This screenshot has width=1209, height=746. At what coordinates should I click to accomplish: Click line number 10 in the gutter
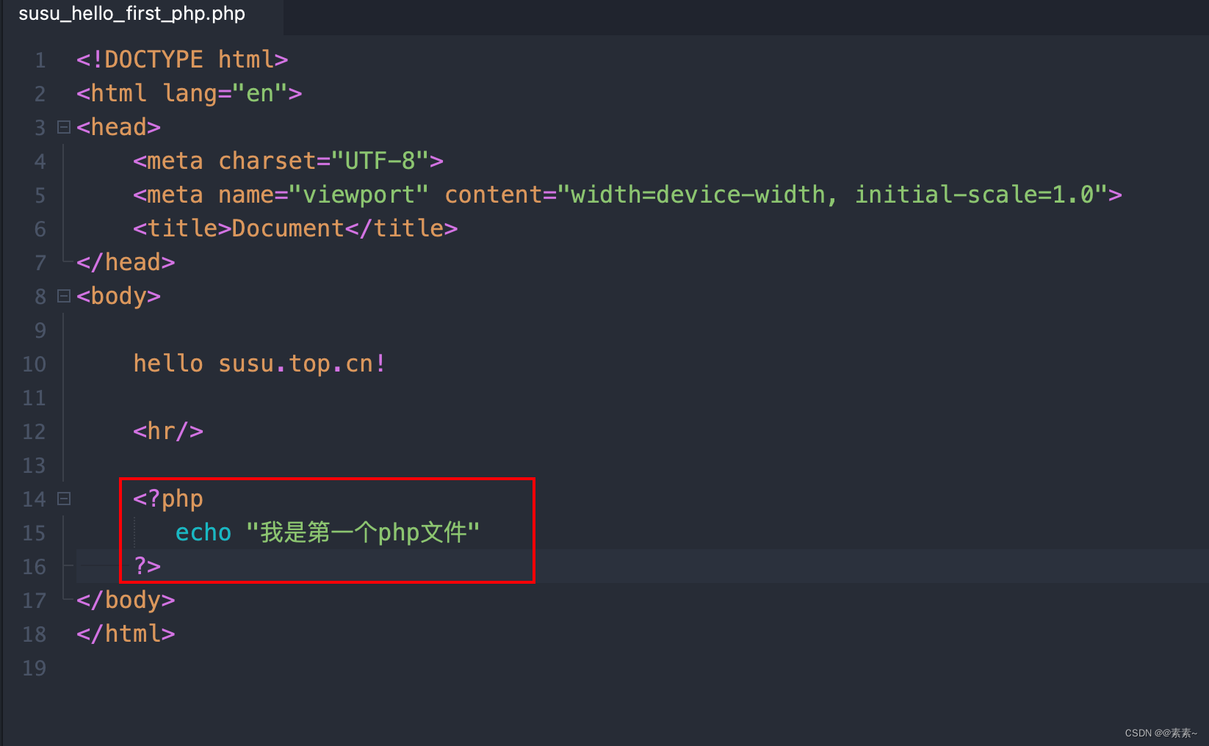point(35,364)
